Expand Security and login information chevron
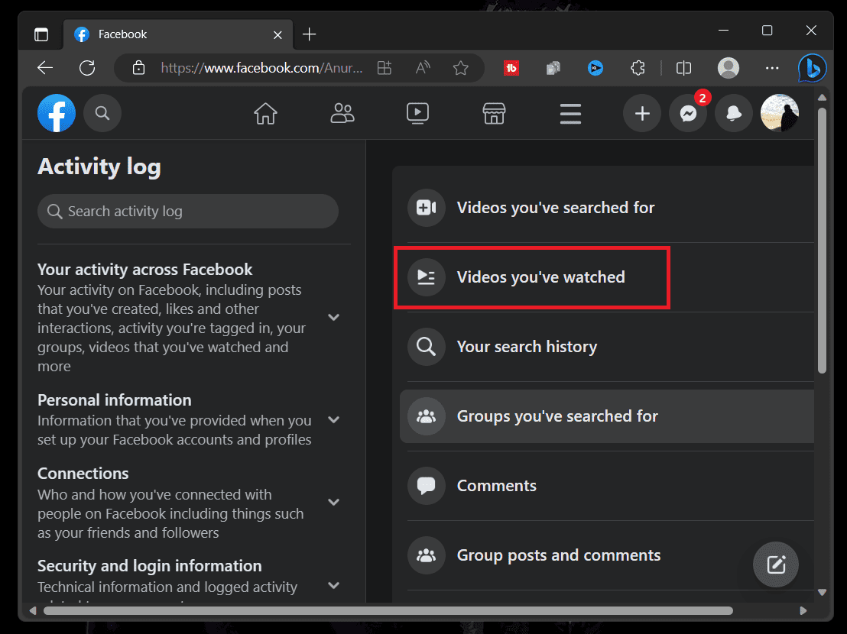This screenshot has width=847, height=634. click(x=334, y=585)
